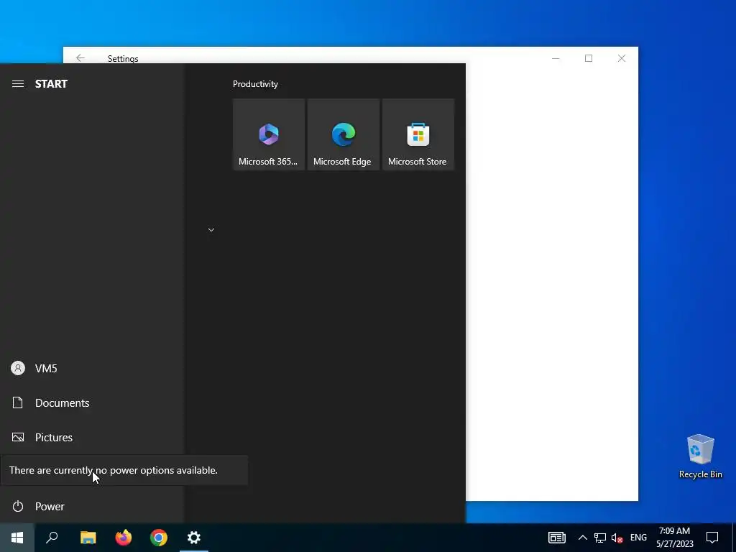Launch Firefox from taskbar
This screenshot has width=736, height=552.
[124, 538]
